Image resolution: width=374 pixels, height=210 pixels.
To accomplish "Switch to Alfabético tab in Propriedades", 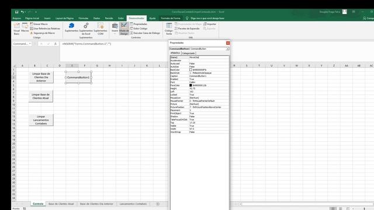I will (175, 53).
